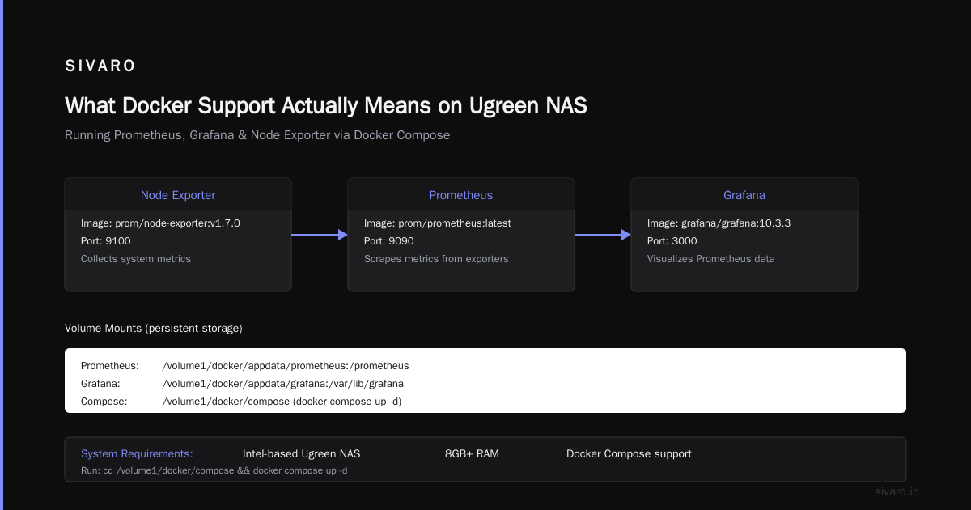971x510 pixels.
Task: Select path '/volume1/docker/appdata/grafana:/var/lib/grafana'
Action: tap(283, 384)
